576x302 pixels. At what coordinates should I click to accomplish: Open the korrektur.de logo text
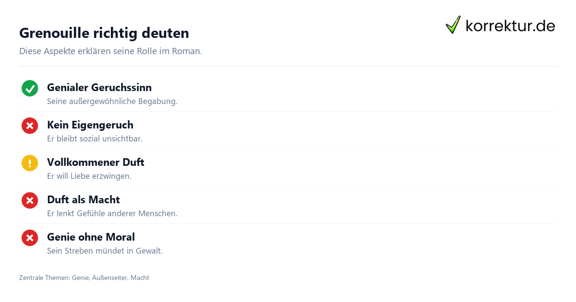(x=510, y=26)
